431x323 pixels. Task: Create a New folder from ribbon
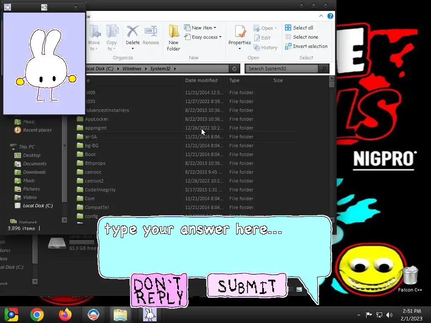tap(173, 37)
